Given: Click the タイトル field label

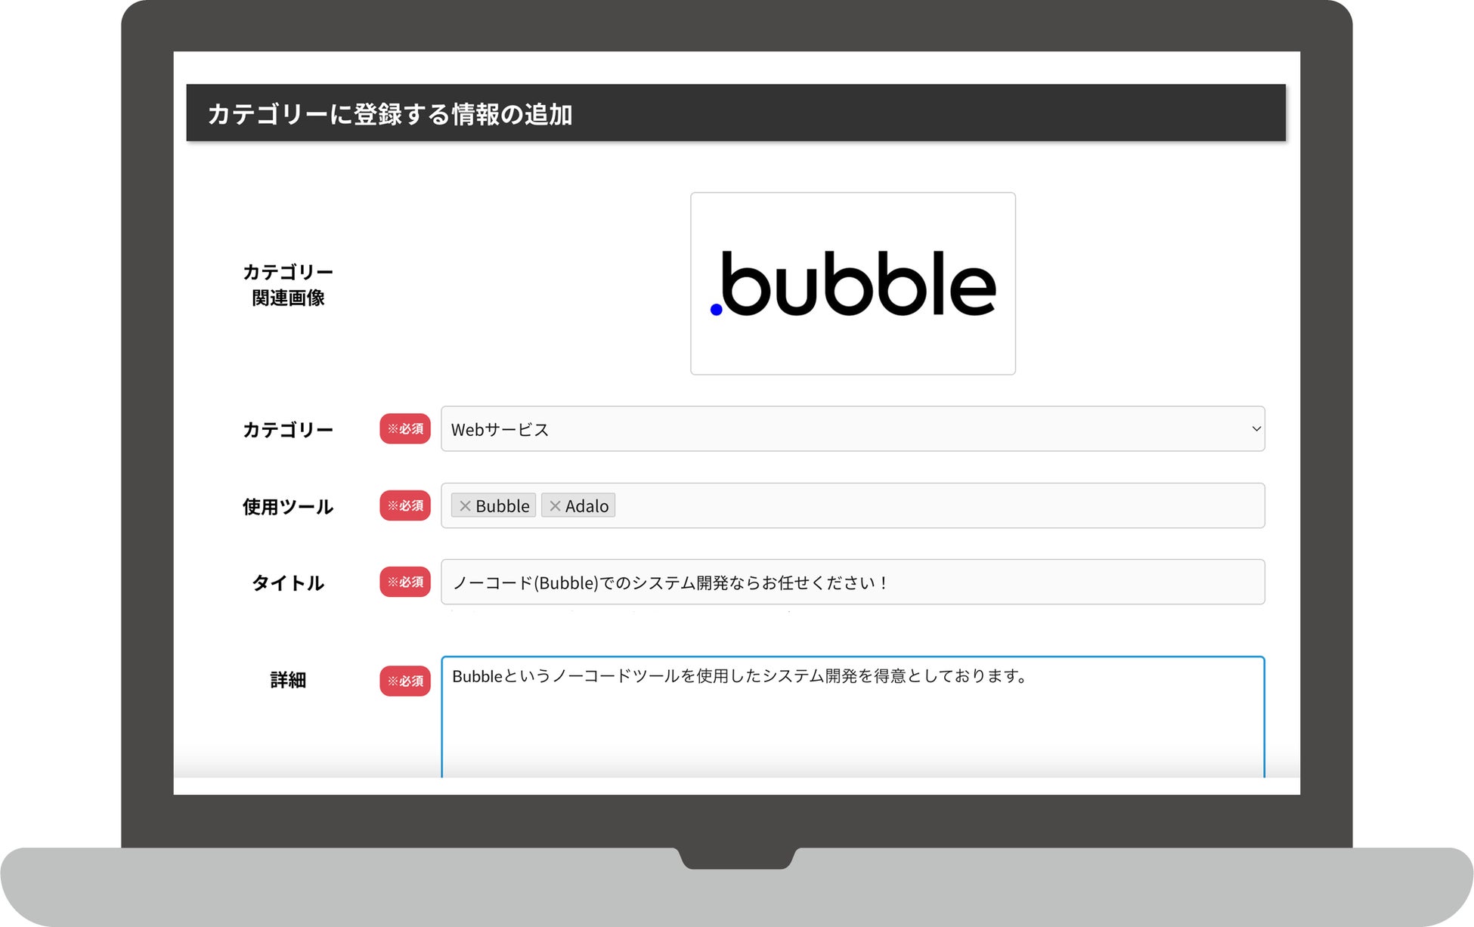Looking at the screenshot, I should pyautogui.click(x=288, y=583).
